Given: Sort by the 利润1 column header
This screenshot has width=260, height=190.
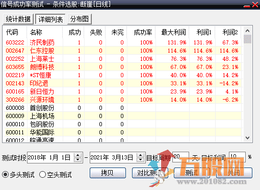Looking at the screenshot, I should [204, 32].
